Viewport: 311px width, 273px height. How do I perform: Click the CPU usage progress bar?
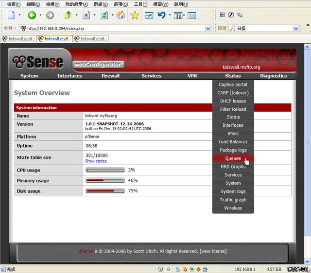(105, 170)
